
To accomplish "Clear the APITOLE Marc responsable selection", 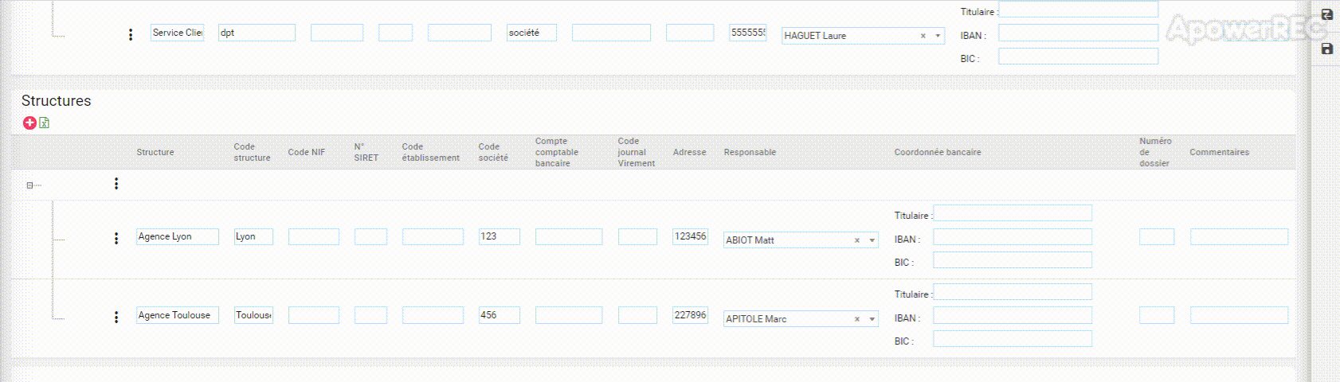I will (857, 319).
